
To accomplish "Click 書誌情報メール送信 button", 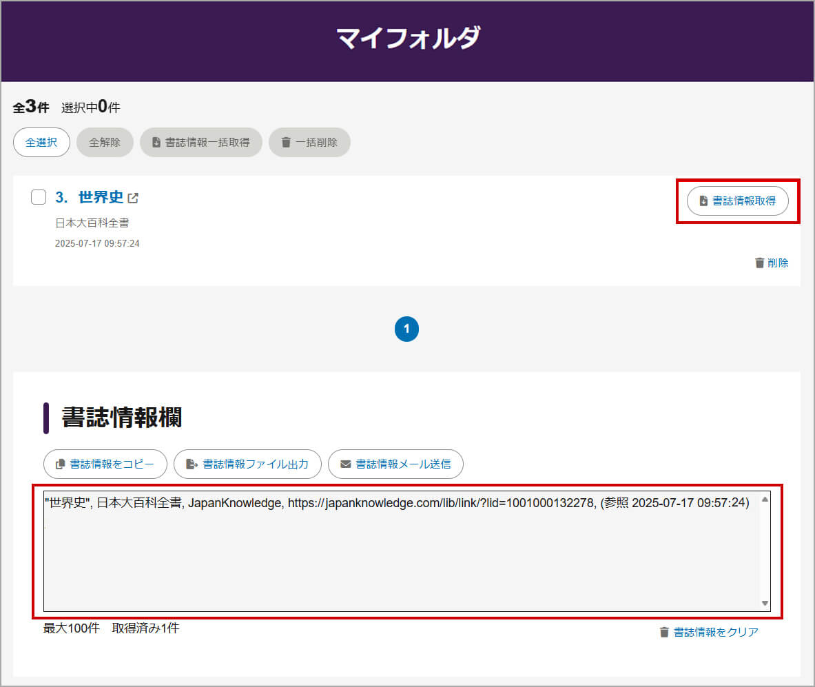I will tap(395, 464).
